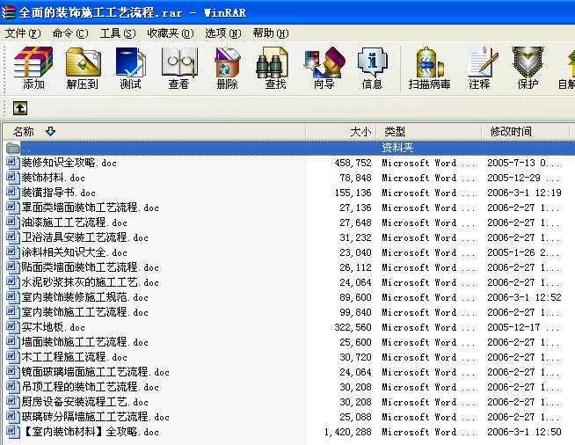Click the 删除 (Delete) toolbar icon

point(227,68)
